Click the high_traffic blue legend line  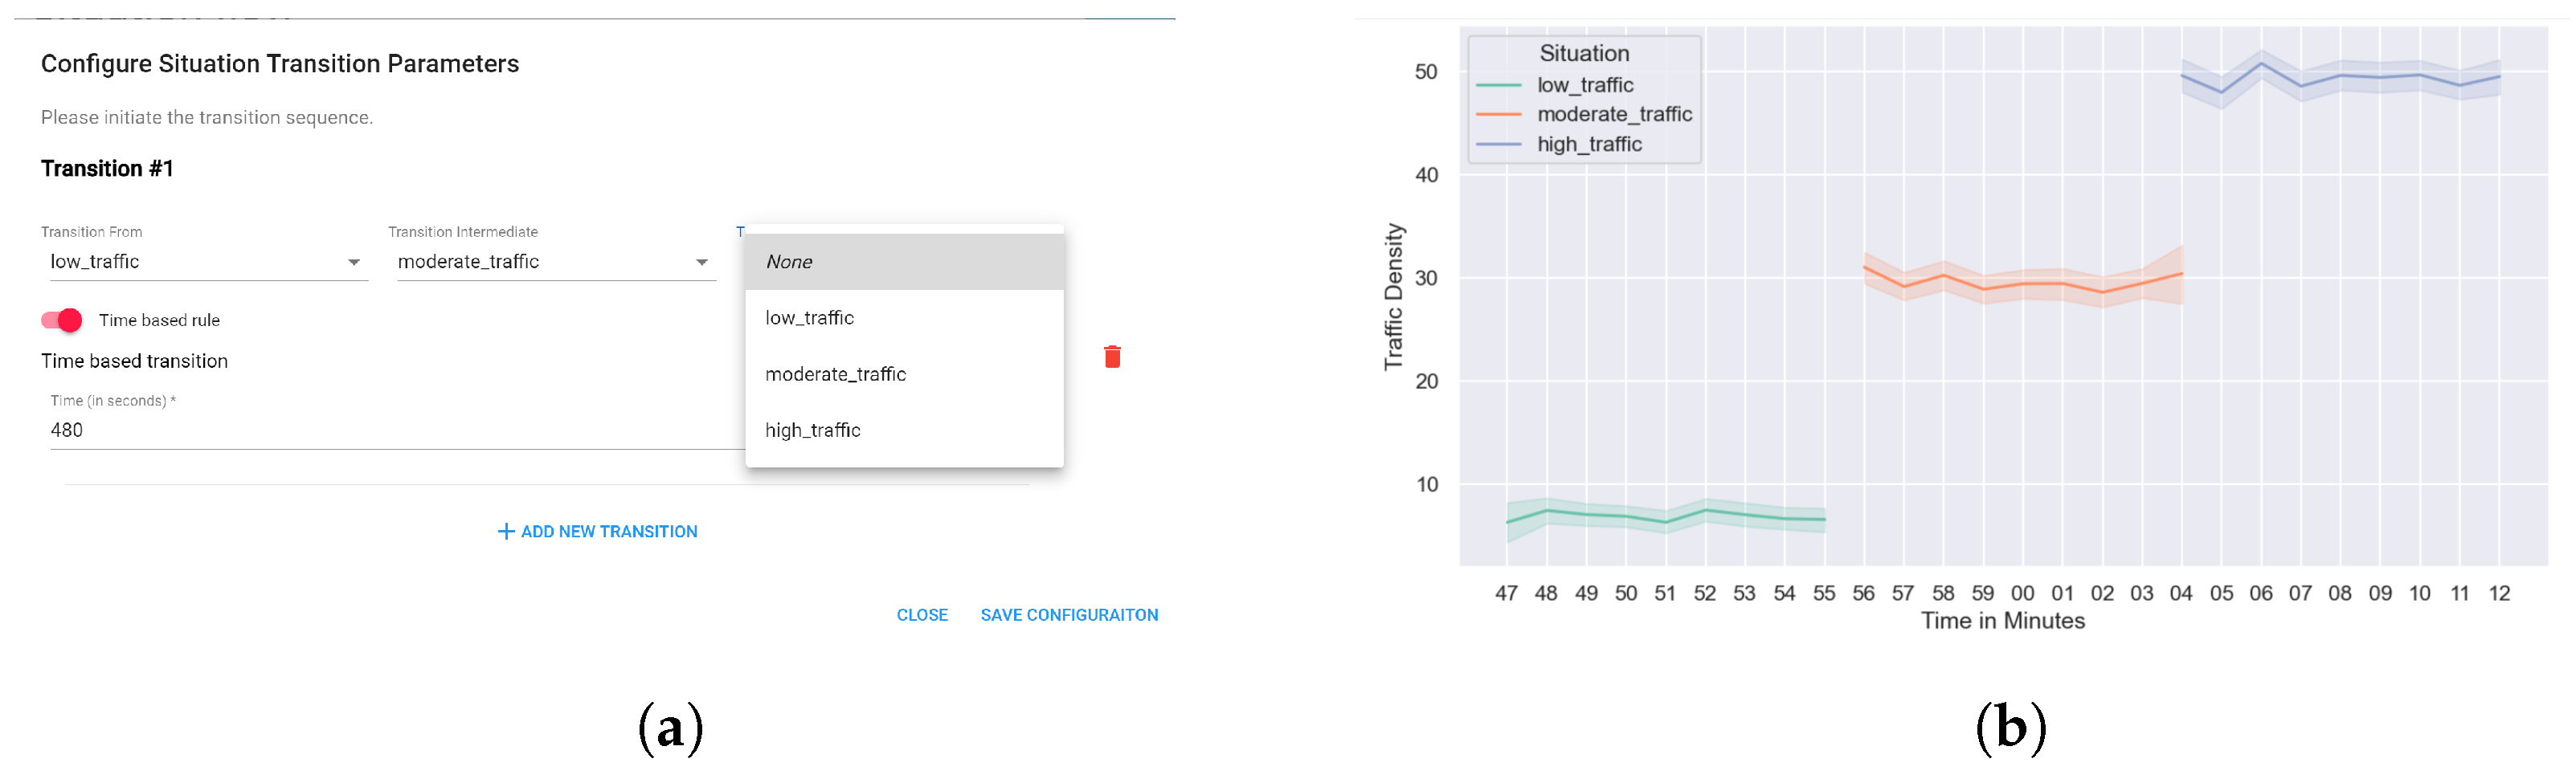(x=1498, y=145)
